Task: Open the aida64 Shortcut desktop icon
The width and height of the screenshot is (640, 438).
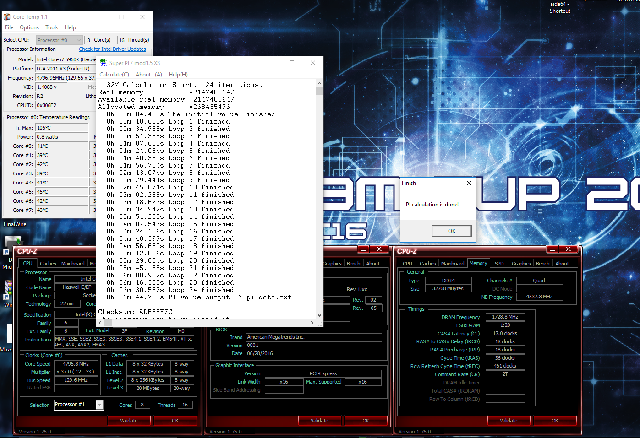Action: coord(560,7)
